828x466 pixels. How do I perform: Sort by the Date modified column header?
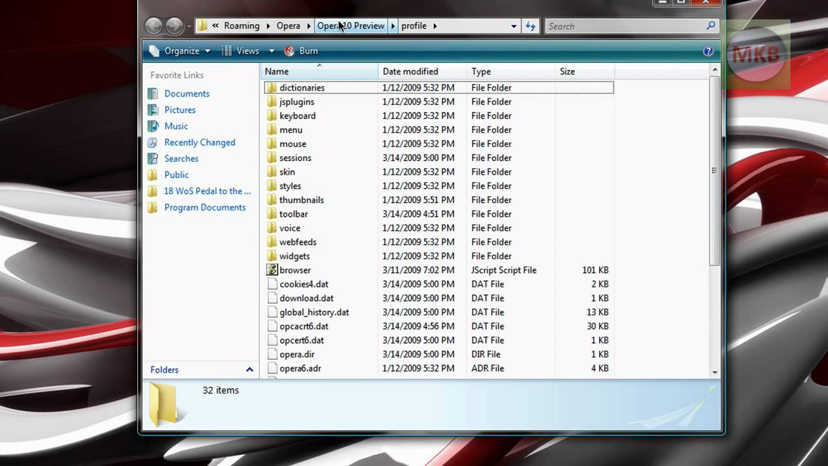click(x=422, y=71)
